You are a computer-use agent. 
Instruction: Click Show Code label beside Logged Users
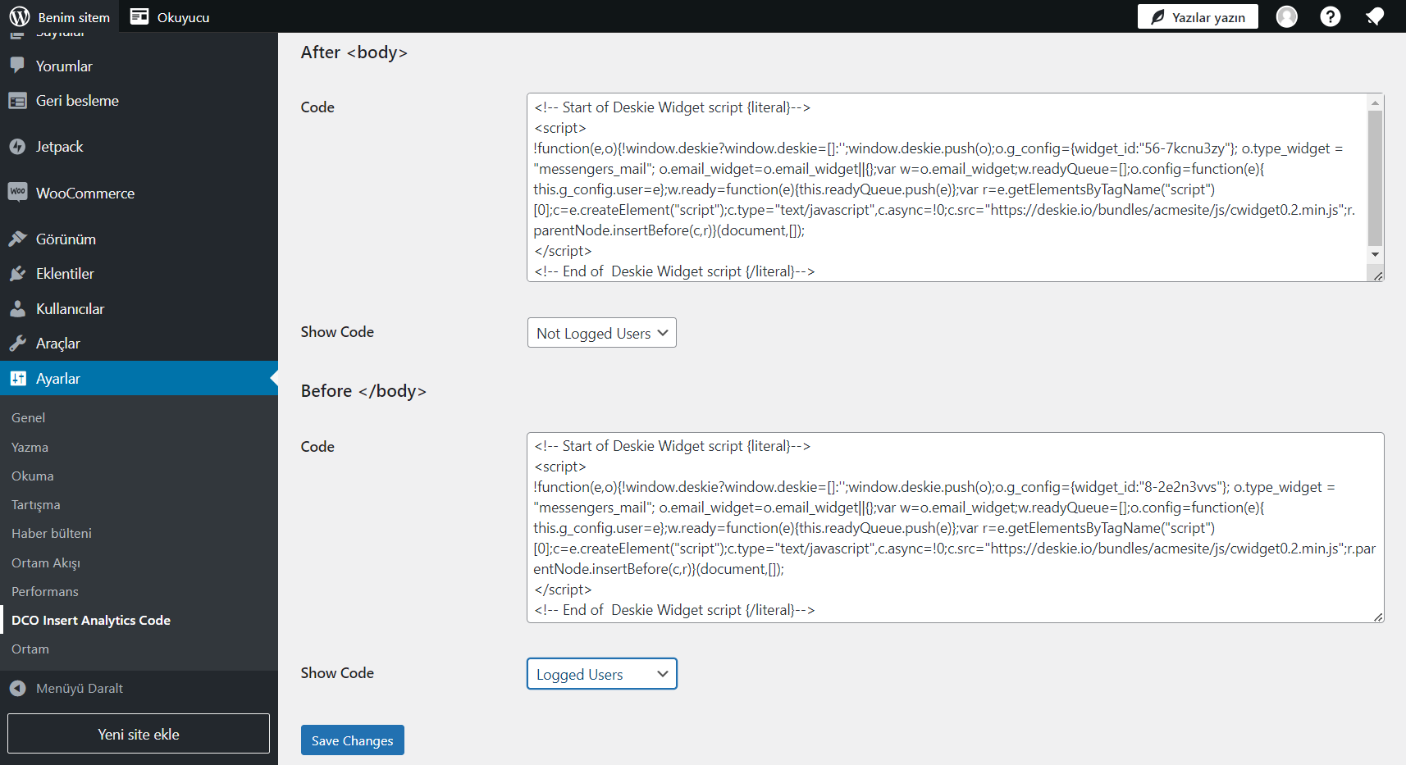click(x=337, y=673)
